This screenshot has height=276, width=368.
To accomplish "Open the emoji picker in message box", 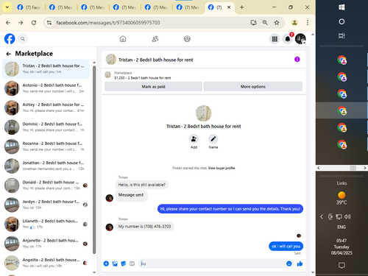I will tap(289, 263).
